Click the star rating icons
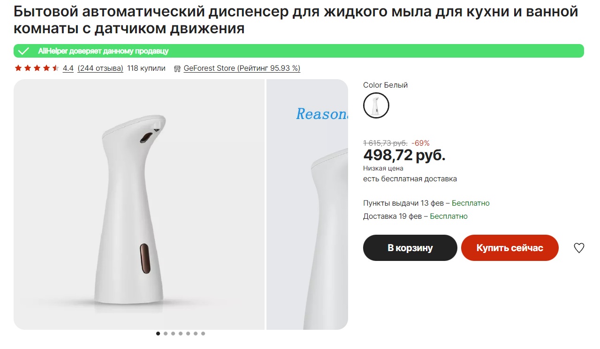Screen dimensions: 600x349 (37, 68)
